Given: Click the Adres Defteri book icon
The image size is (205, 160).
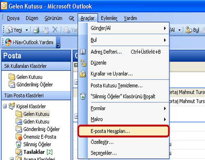Looking at the screenshot, I should pyautogui.click(x=83, y=52).
